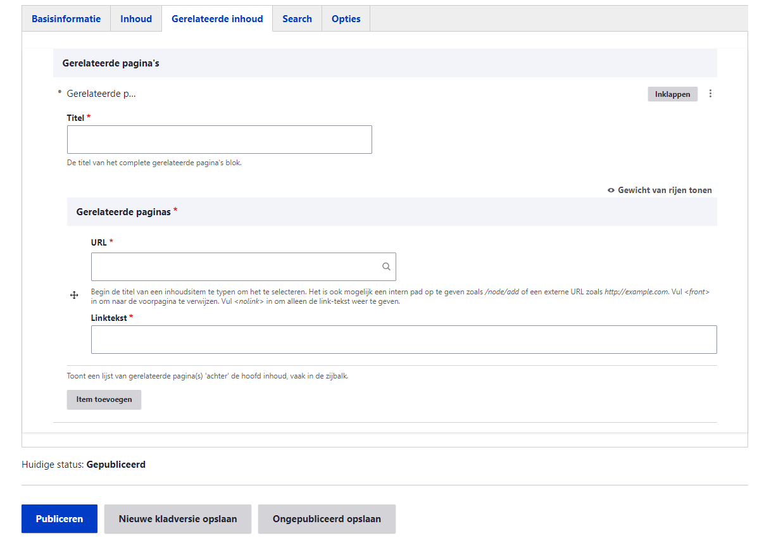The width and height of the screenshot is (757, 538).
Task: Focus the Titel text field
Action: tap(219, 139)
